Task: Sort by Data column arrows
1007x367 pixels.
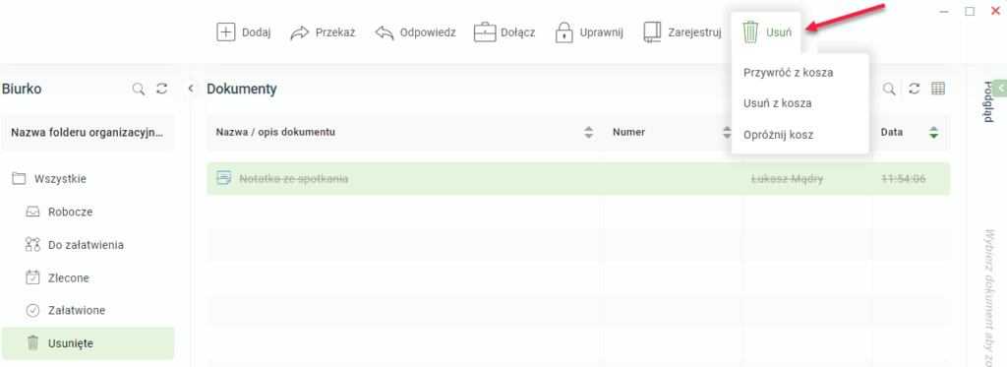Action: click(x=934, y=133)
